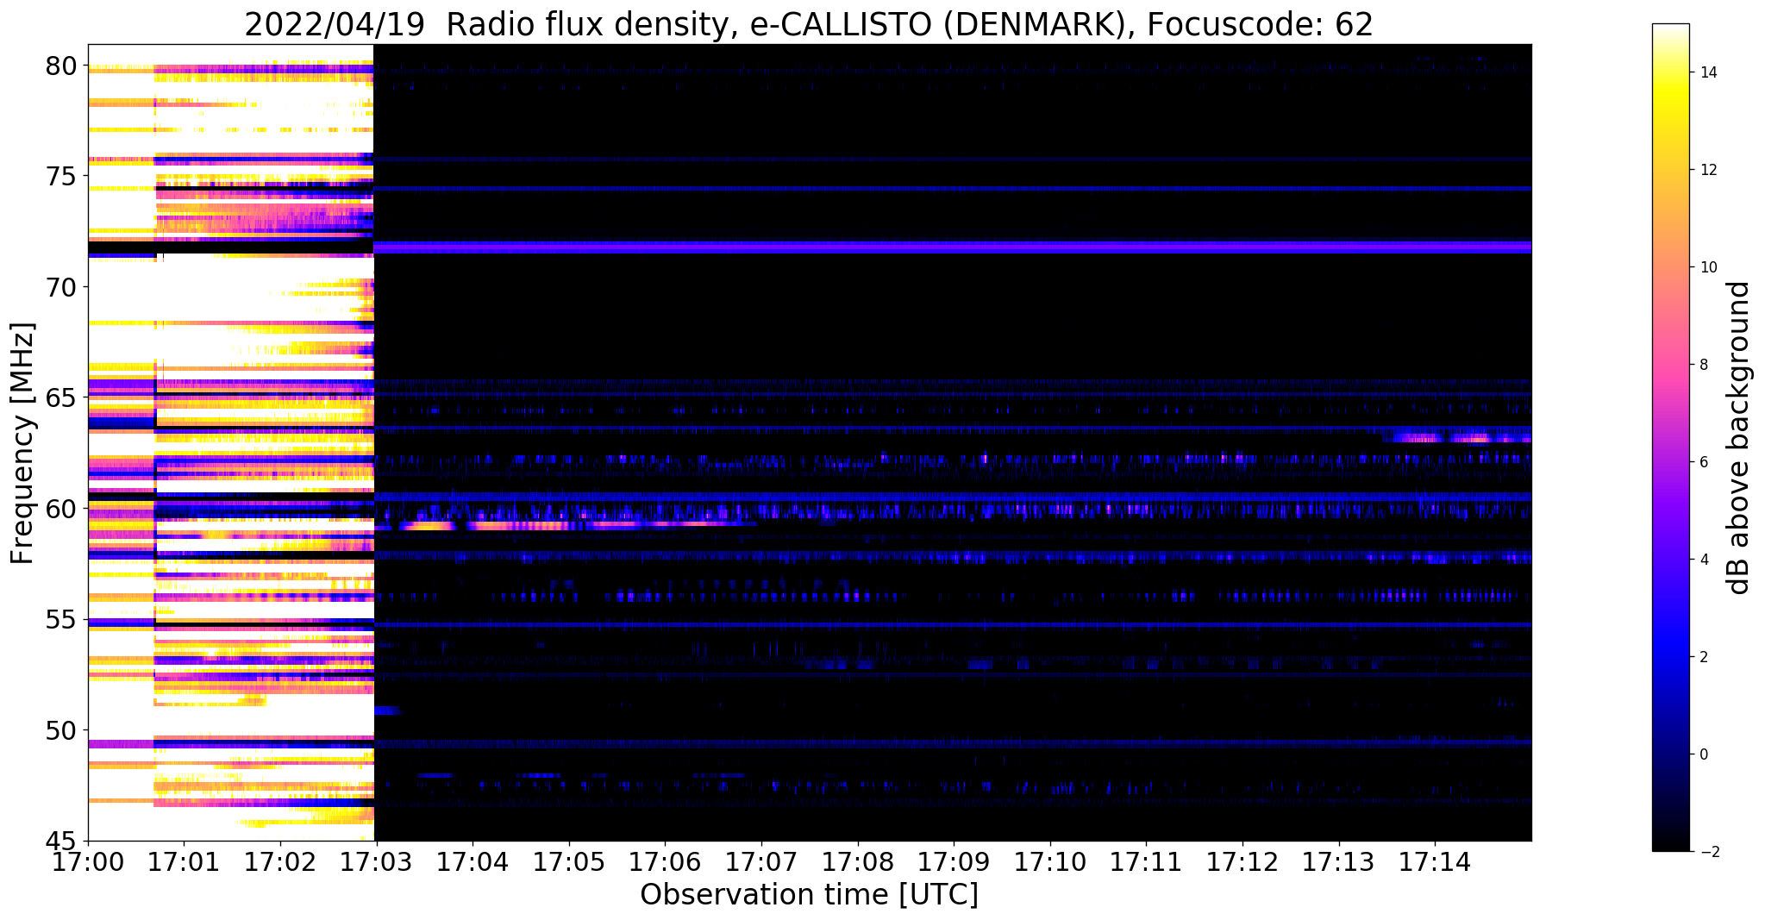Click the 17:13 time tick label

pyautogui.click(x=1339, y=861)
